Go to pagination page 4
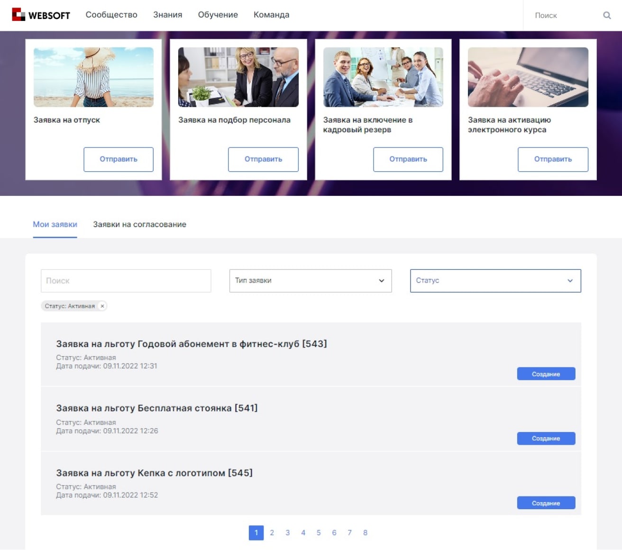Image resolution: width=622 pixels, height=550 pixels. coord(303,533)
